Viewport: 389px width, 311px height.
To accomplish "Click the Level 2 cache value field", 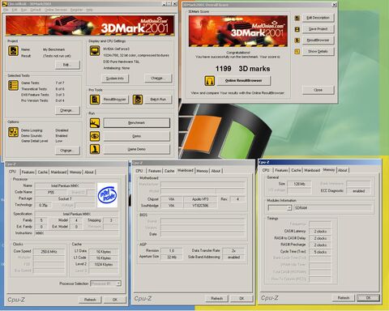I will [104, 264].
